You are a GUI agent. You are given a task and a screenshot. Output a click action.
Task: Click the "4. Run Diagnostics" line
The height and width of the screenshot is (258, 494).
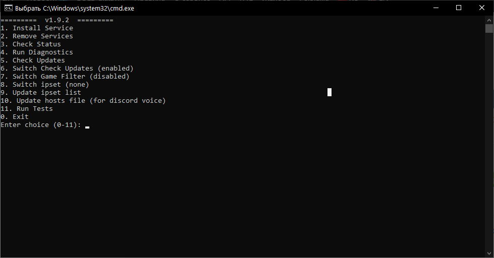[x=37, y=52]
